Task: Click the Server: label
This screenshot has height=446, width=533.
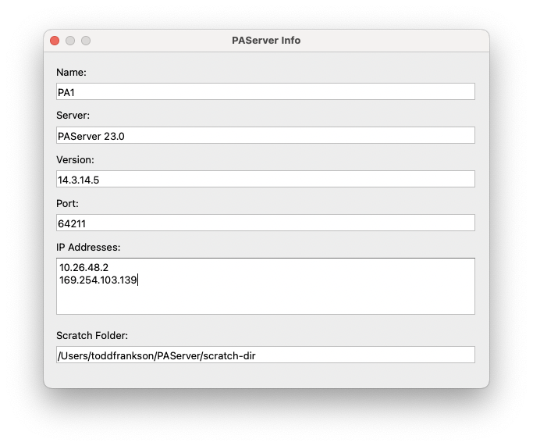Action: [73, 116]
